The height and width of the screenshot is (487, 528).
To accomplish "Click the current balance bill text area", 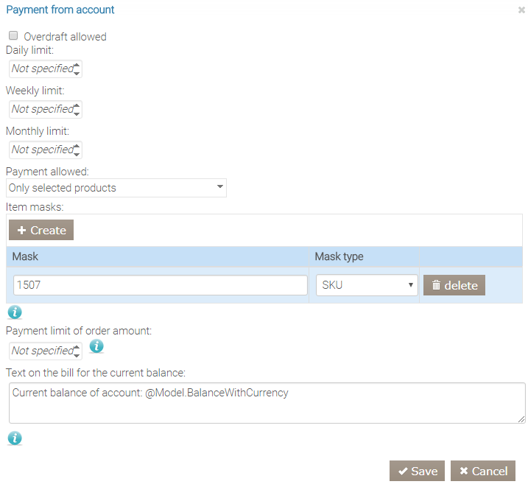I will [x=267, y=403].
